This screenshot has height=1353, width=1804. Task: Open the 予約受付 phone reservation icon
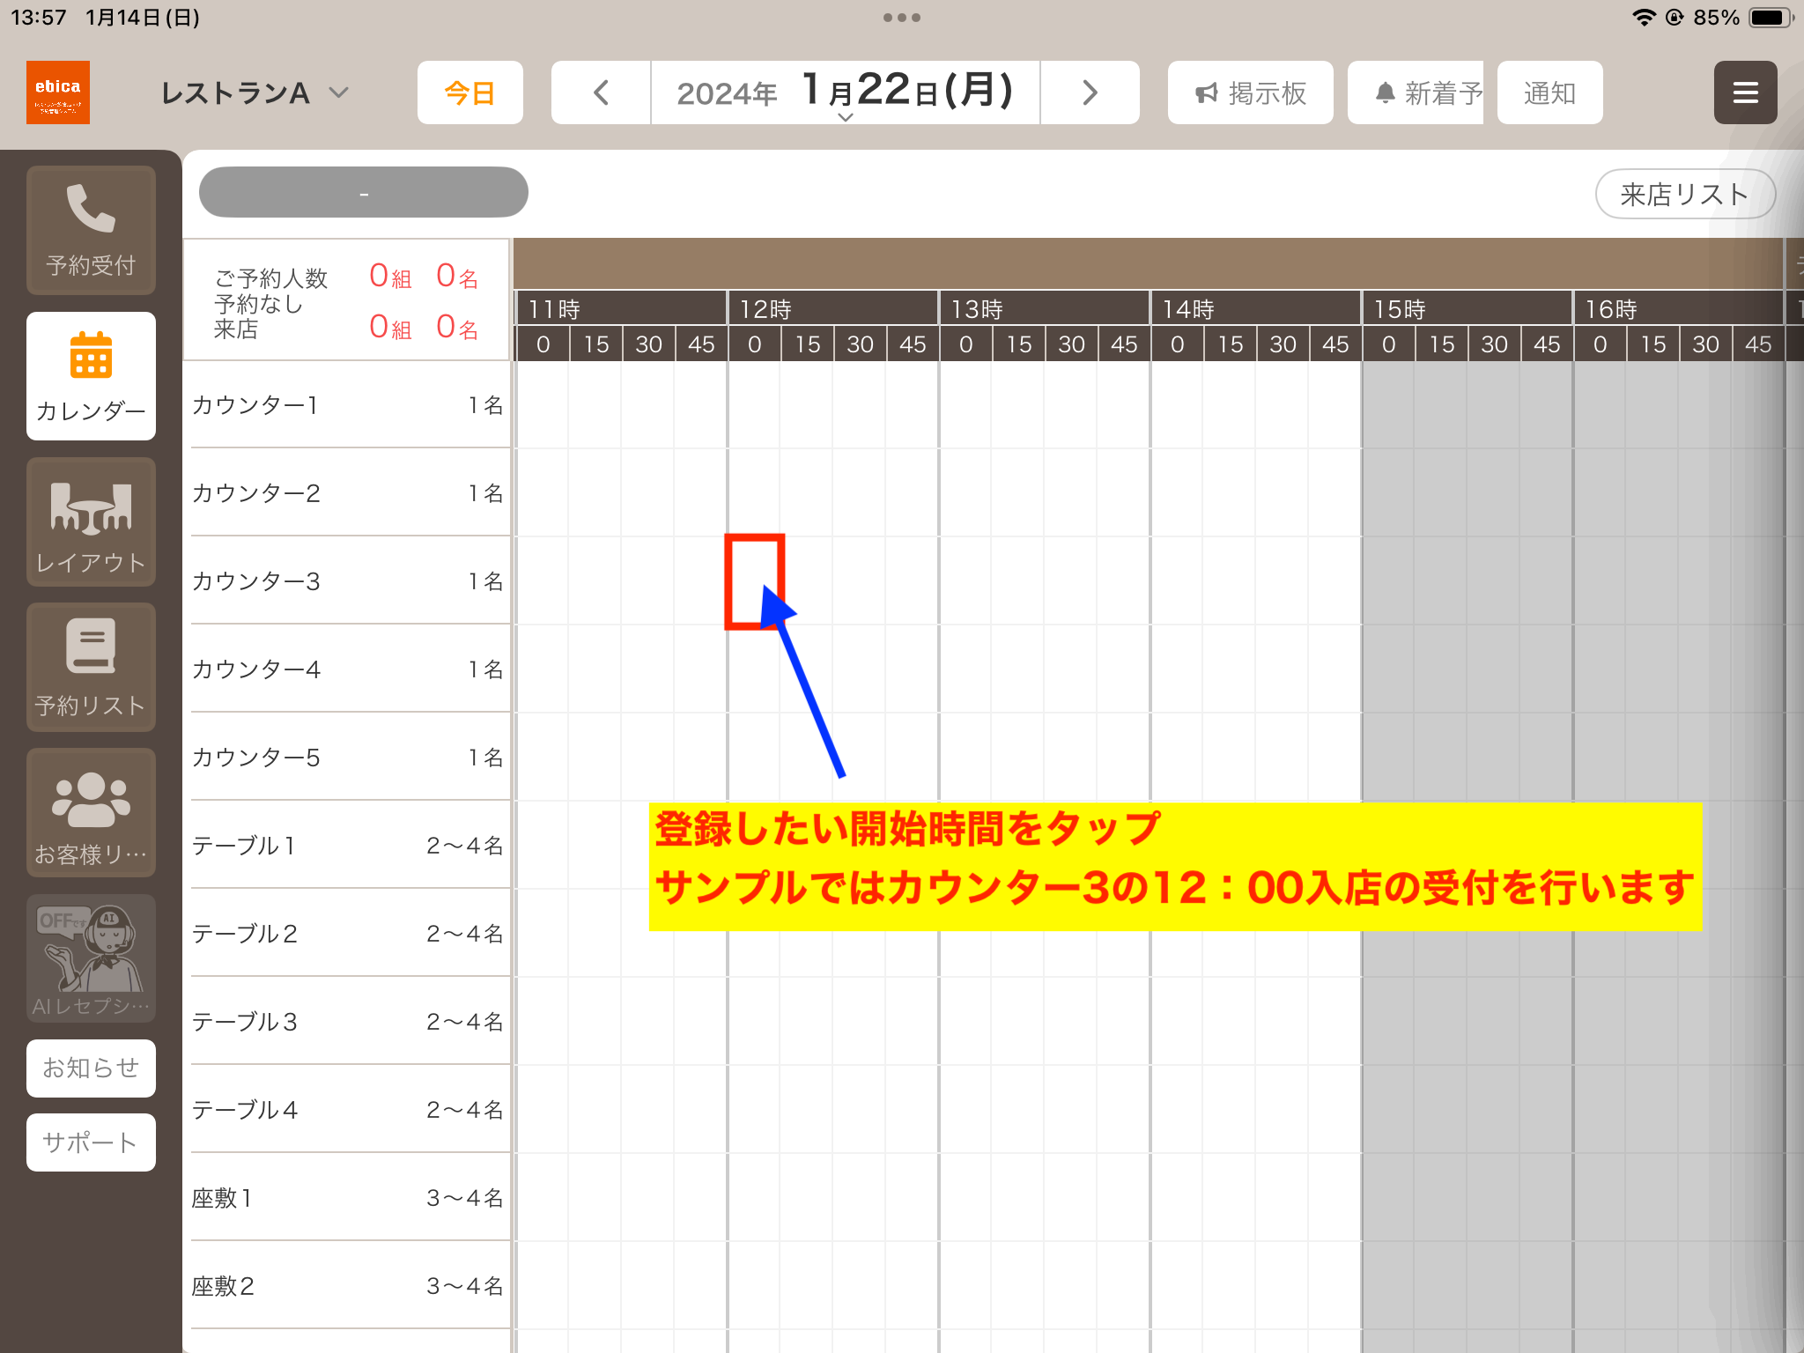click(91, 230)
